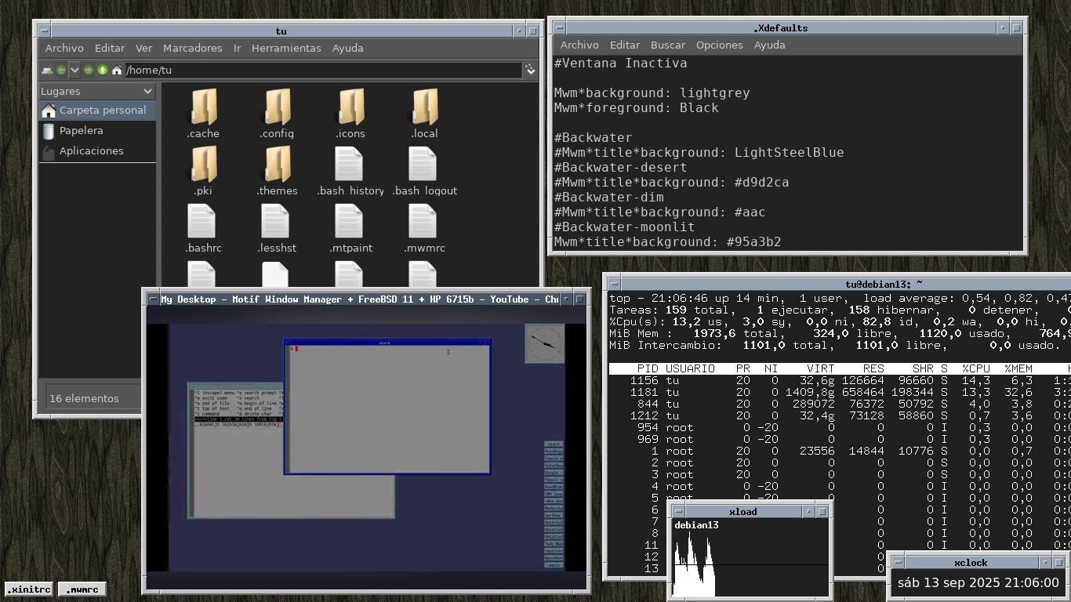Select Carpeta personal in the places sidebar
This screenshot has width=1071, height=602.
(97, 110)
